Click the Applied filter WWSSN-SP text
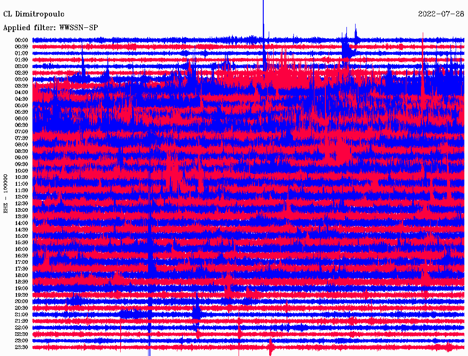 click(50, 27)
